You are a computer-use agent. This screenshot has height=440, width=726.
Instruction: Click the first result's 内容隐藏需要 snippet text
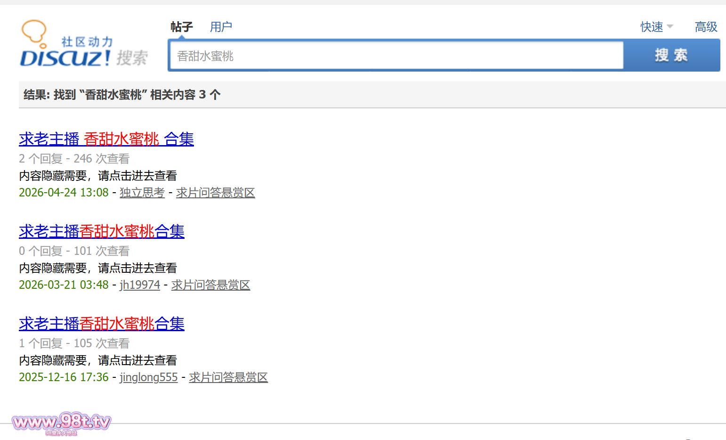click(98, 176)
